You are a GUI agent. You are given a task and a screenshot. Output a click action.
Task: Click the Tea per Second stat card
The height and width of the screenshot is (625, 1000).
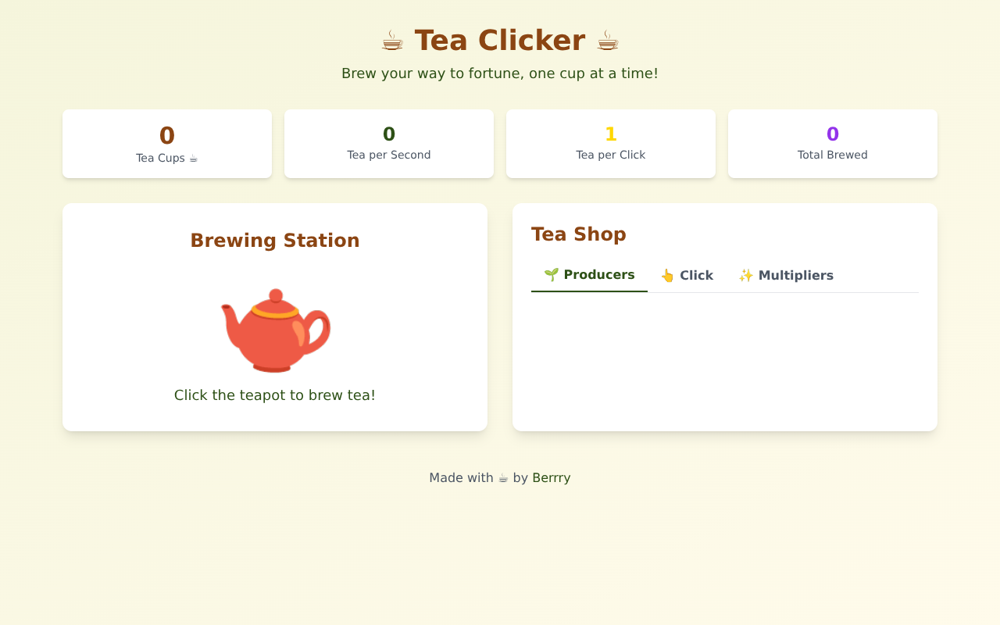pyautogui.click(x=388, y=143)
